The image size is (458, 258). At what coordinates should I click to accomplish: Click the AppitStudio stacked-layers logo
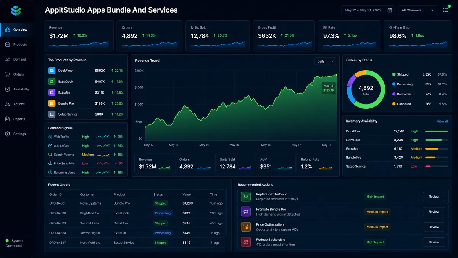click(16, 11)
